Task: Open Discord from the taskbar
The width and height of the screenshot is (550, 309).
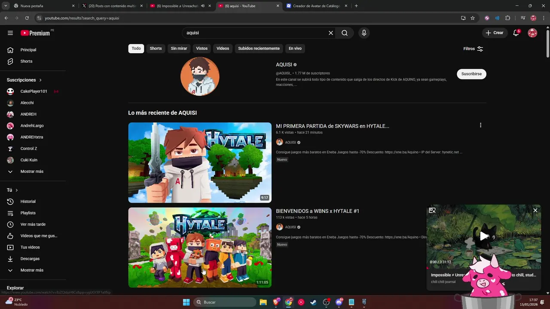Action: click(x=339, y=302)
